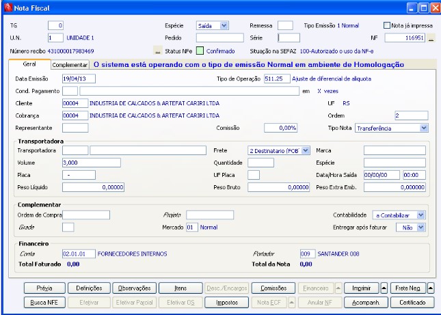Click the Comissão percentage field
This screenshot has width=441, height=315.
[x=281, y=128]
